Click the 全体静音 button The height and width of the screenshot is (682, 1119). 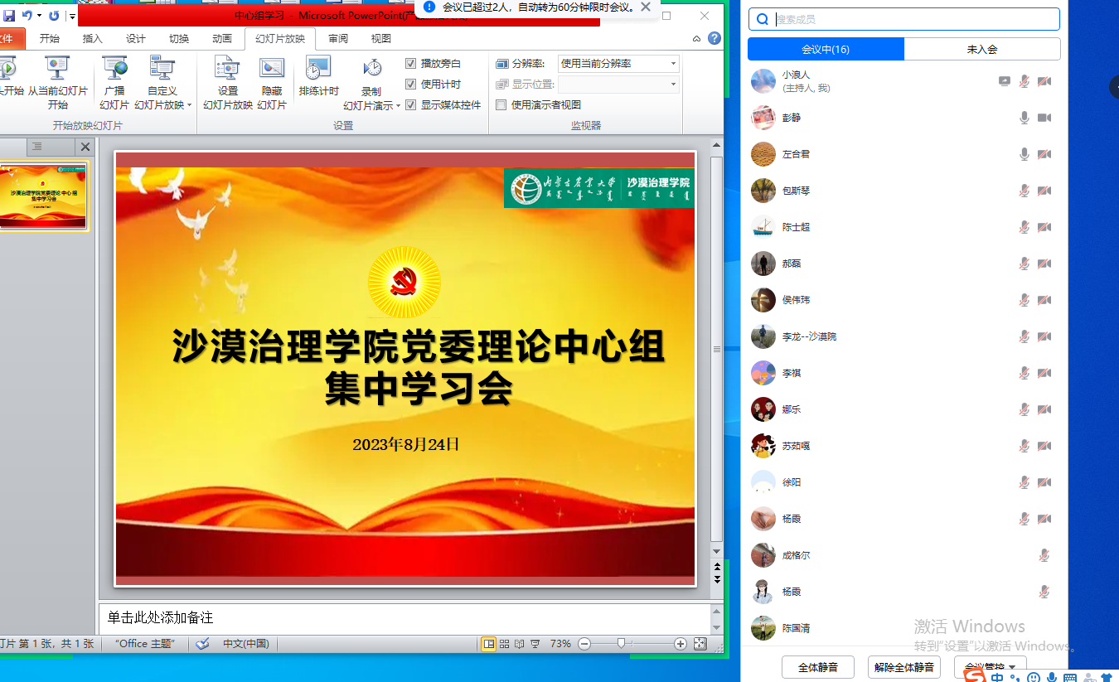pyautogui.click(x=817, y=667)
